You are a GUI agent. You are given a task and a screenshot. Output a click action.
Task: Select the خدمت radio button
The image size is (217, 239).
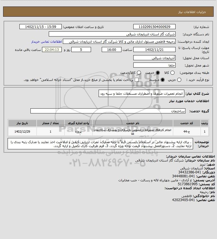[x=158, y=73]
